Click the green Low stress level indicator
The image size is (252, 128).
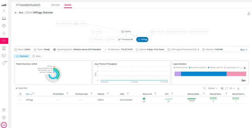pos(144,99)
